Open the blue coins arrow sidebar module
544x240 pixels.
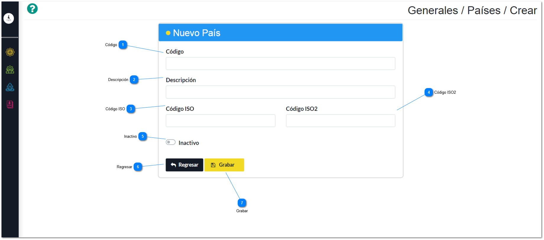(10, 87)
